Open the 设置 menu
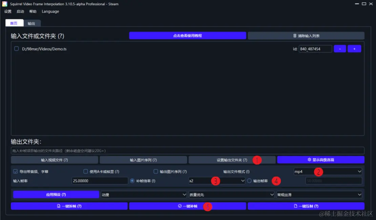Screen dimensions: 376x220 (8, 11)
